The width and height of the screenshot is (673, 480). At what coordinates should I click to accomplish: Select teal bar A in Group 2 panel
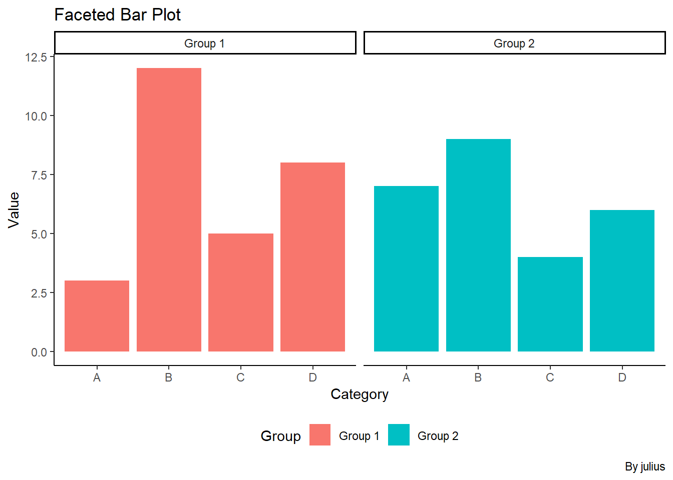coord(406,268)
